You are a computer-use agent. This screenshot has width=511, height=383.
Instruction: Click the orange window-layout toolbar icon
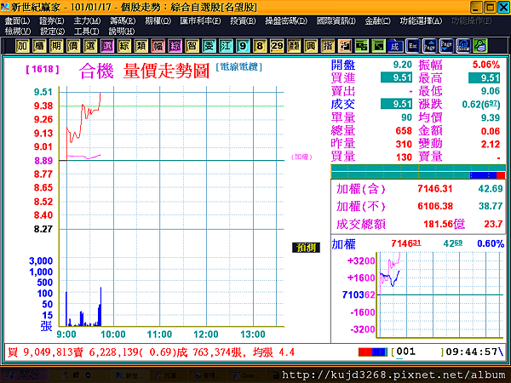tap(344, 46)
